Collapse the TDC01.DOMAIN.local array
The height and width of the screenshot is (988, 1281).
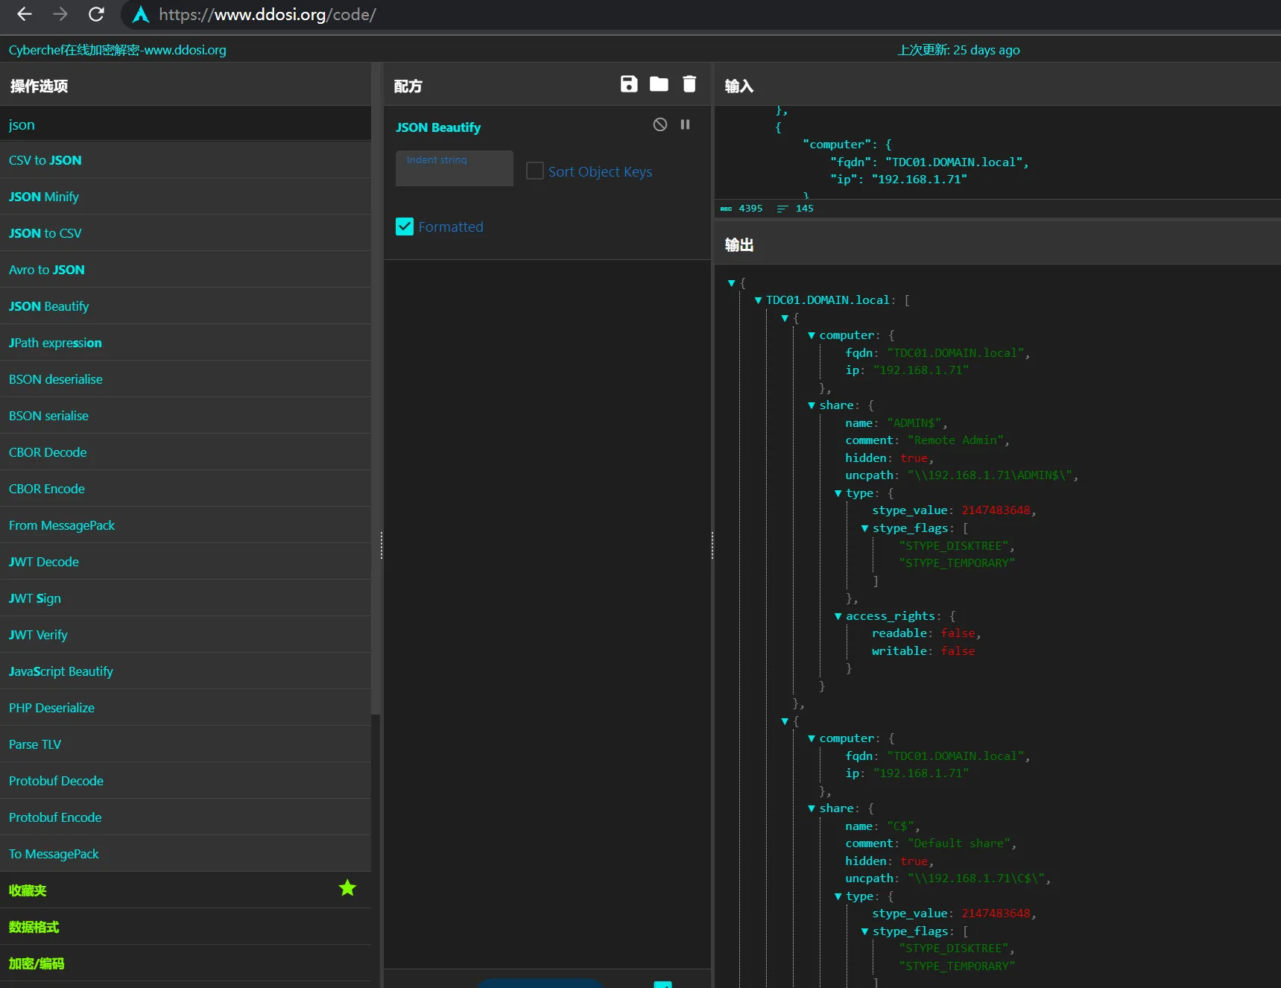pos(758,300)
